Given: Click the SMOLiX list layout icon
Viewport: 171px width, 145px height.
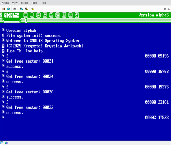Looking at the screenshot, I should pos(58,15).
